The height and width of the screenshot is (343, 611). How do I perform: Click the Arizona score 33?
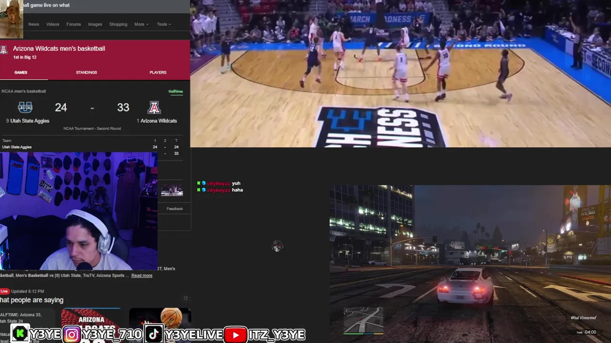coord(123,107)
